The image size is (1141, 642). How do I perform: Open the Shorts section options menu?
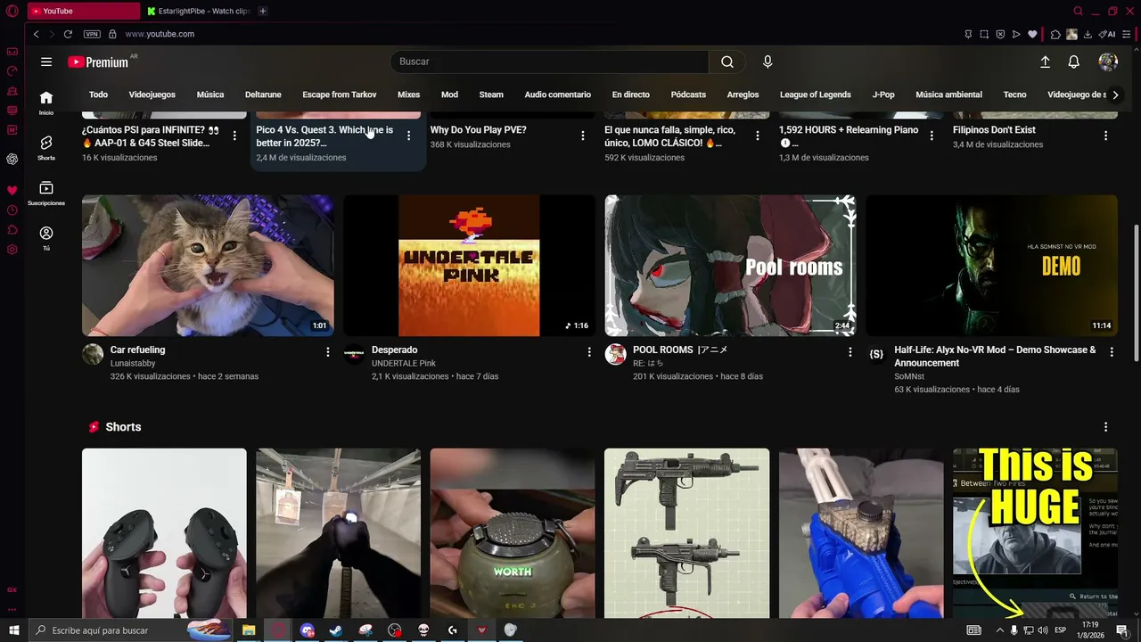(x=1105, y=427)
